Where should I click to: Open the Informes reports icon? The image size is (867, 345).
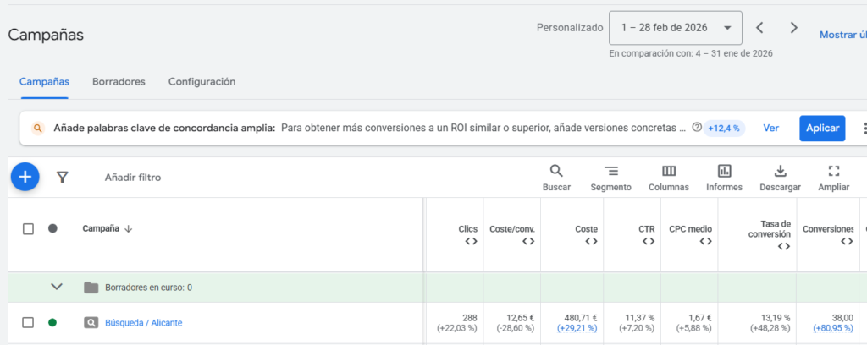(724, 178)
